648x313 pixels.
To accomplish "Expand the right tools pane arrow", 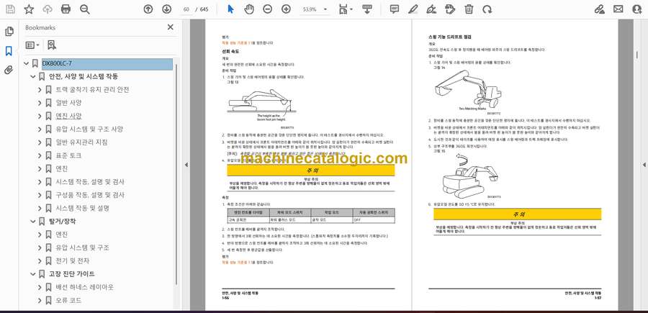I will tap(644, 165).
